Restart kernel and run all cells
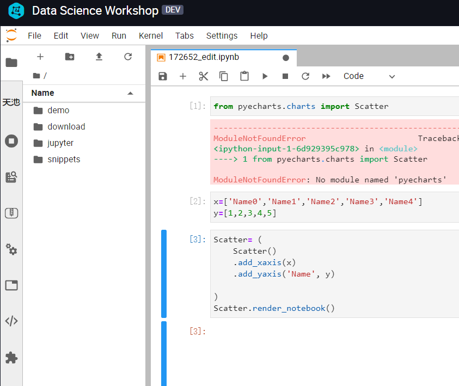This screenshot has height=386, width=459. pos(326,76)
